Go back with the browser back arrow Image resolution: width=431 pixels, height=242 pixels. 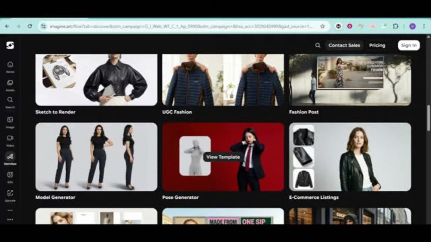coord(7,27)
